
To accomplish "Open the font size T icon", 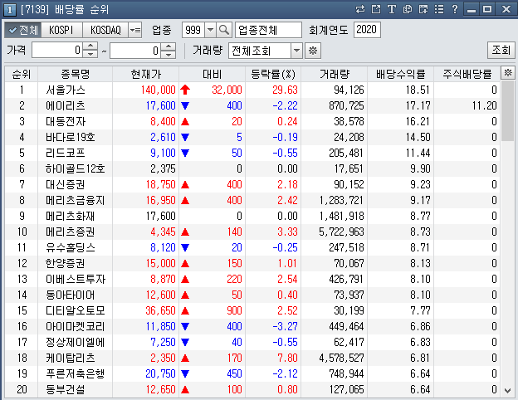I will pos(392,9).
